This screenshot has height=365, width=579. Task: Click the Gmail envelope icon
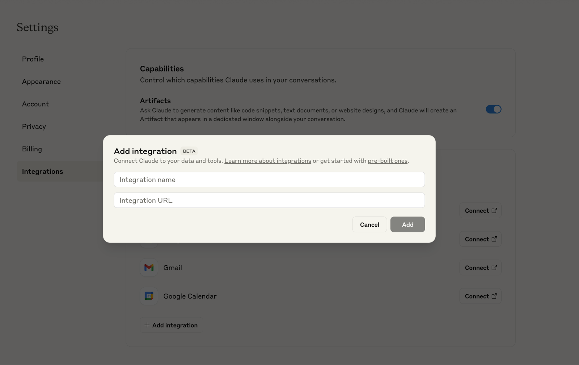[x=149, y=268]
